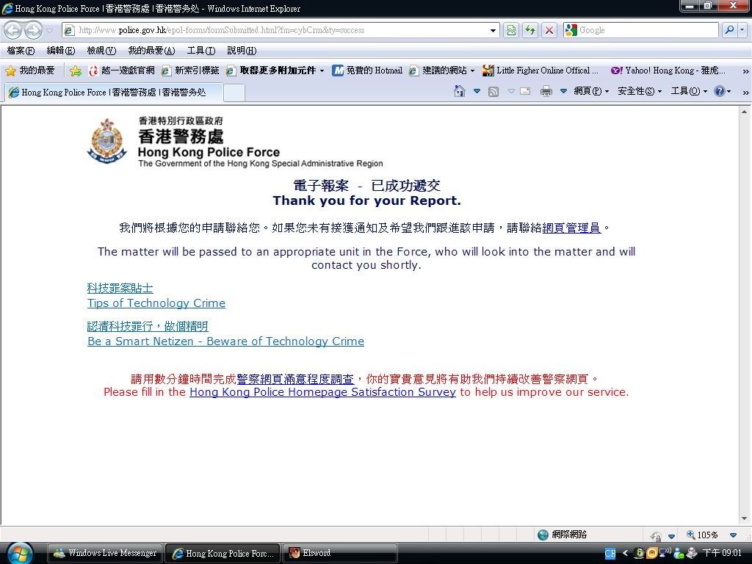Click the Home icon in command bar
Screen dimensions: 752x564
(460, 91)
